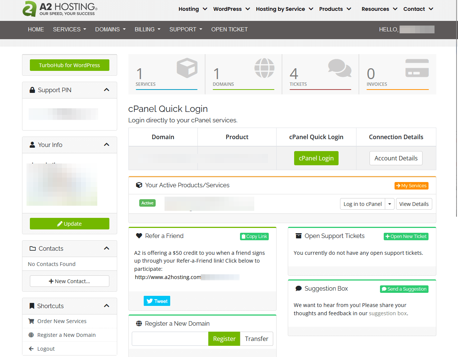Click the Logout shortcut
The width and height of the screenshot is (458, 357).
(46, 349)
